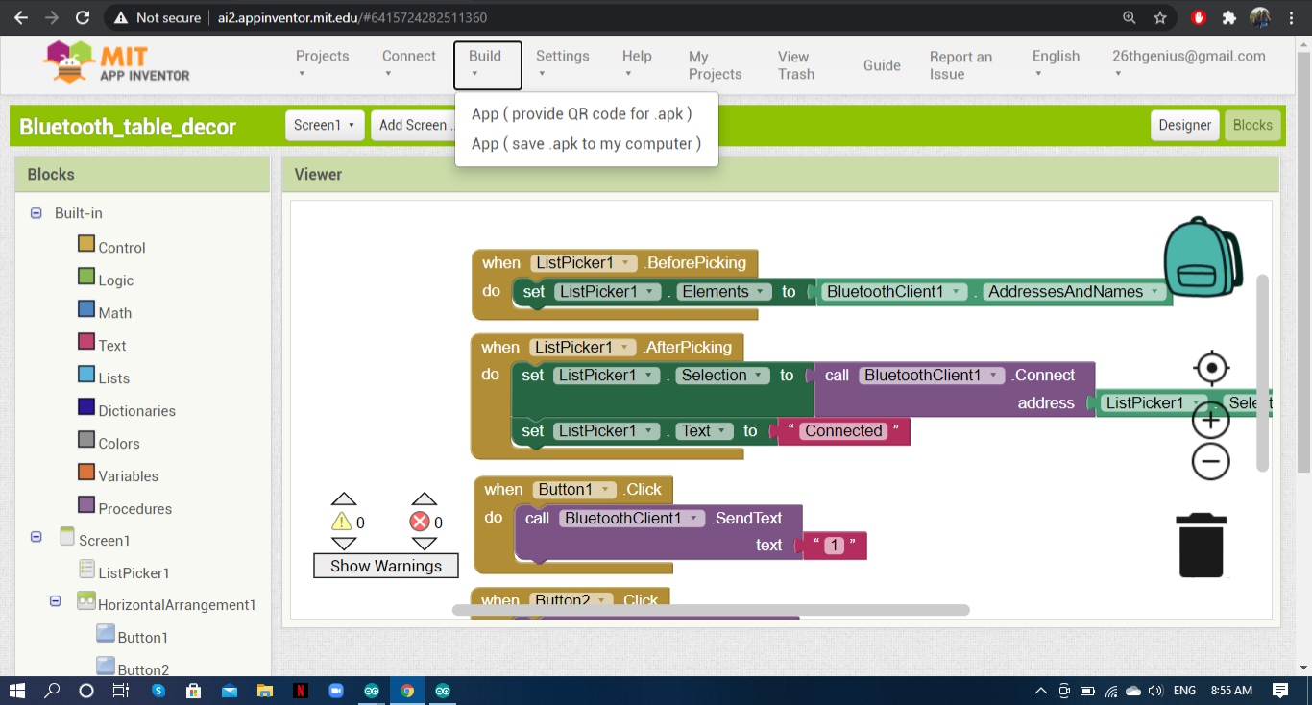Open the Screen1 screen selector dropdown
This screenshot has height=705, width=1312.
(x=325, y=125)
